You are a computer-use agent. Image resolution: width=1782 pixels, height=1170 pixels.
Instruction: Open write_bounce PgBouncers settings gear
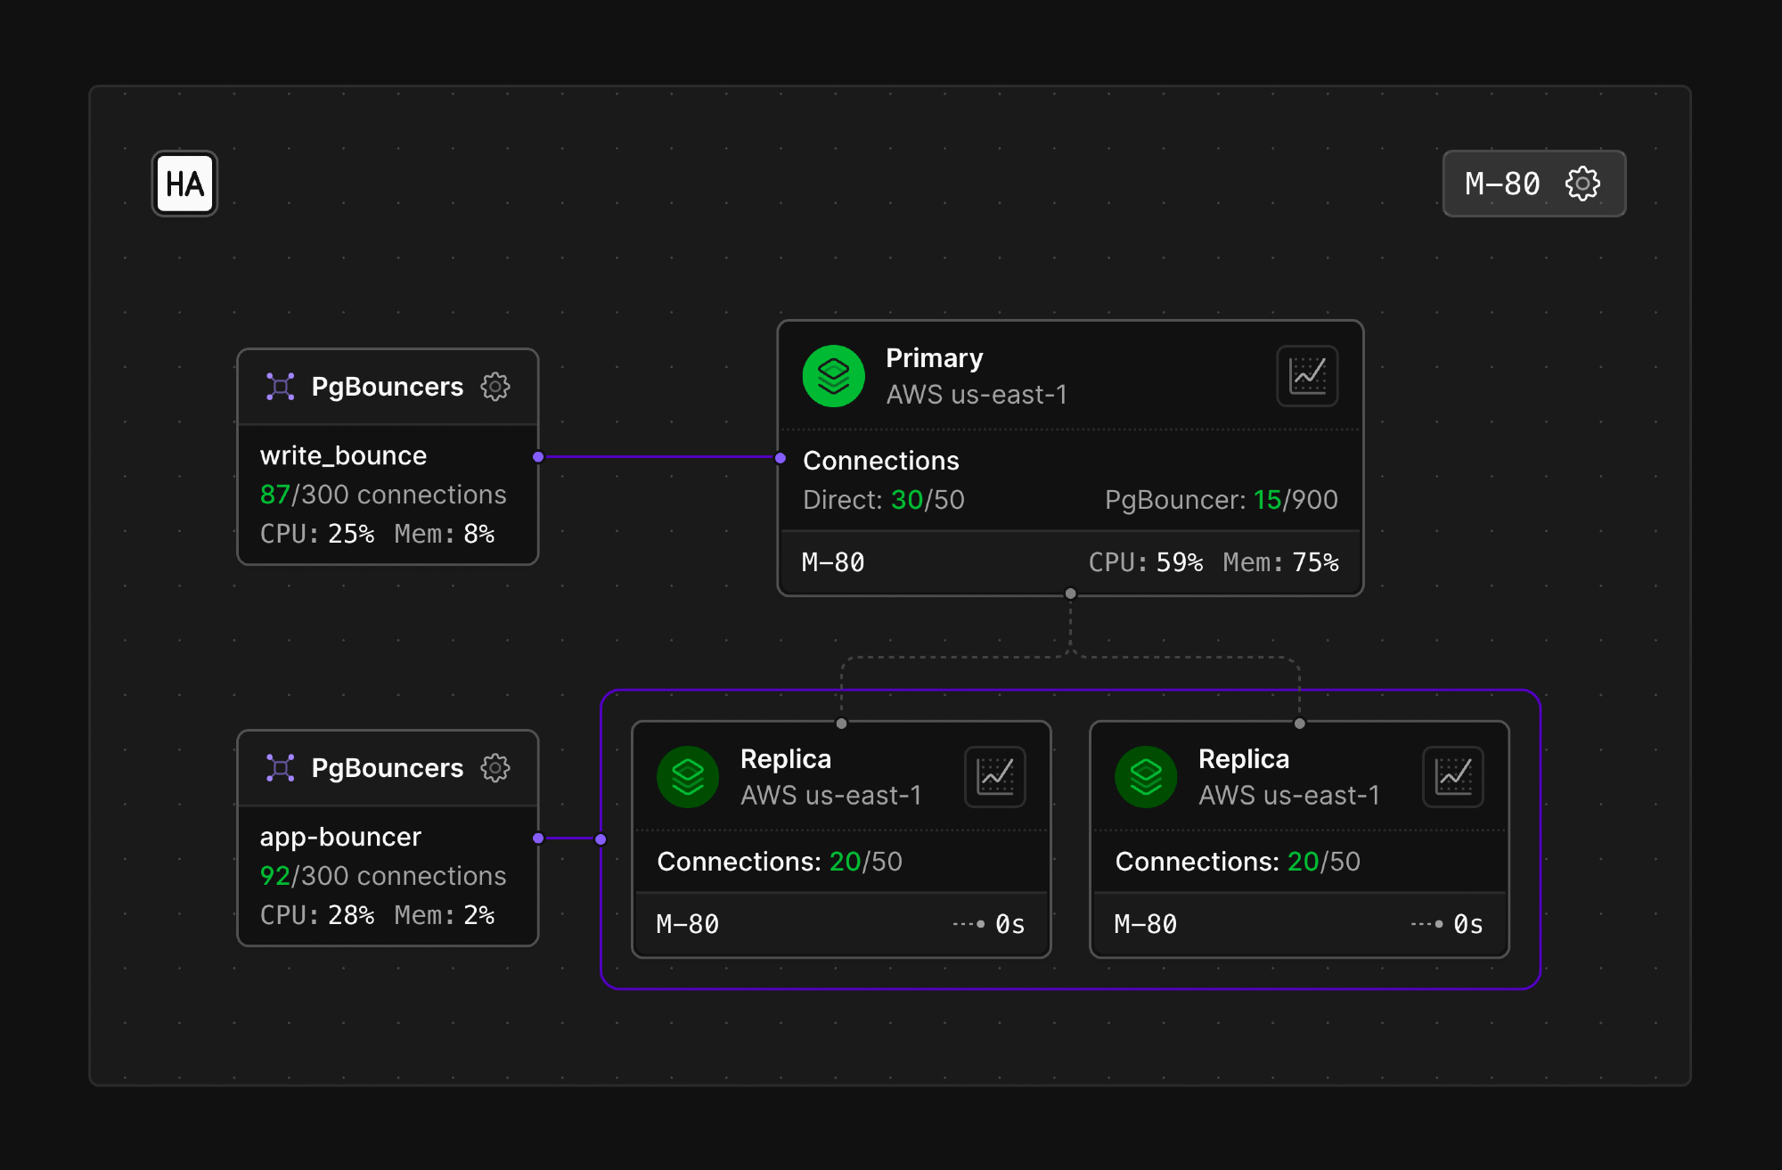pos(495,387)
